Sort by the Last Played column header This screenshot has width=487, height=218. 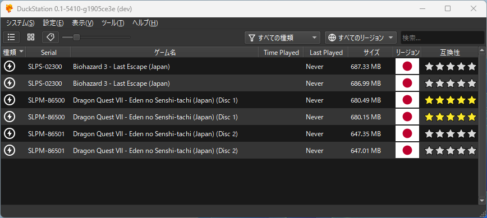click(x=326, y=53)
